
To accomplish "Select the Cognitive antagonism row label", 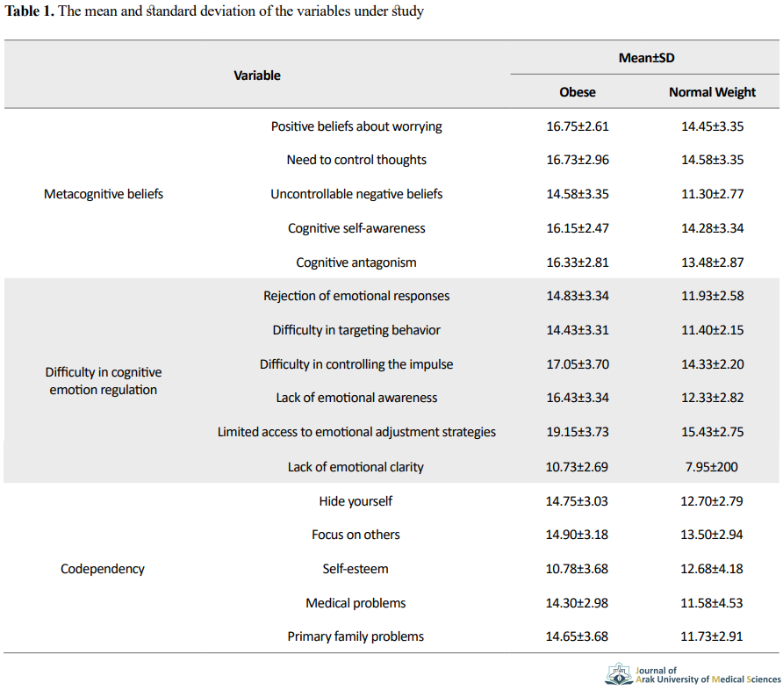I will (x=356, y=262).
